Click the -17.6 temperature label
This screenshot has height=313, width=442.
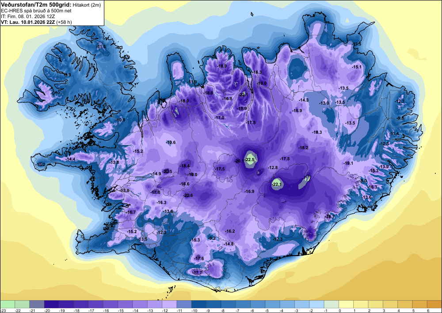click(199, 258)
